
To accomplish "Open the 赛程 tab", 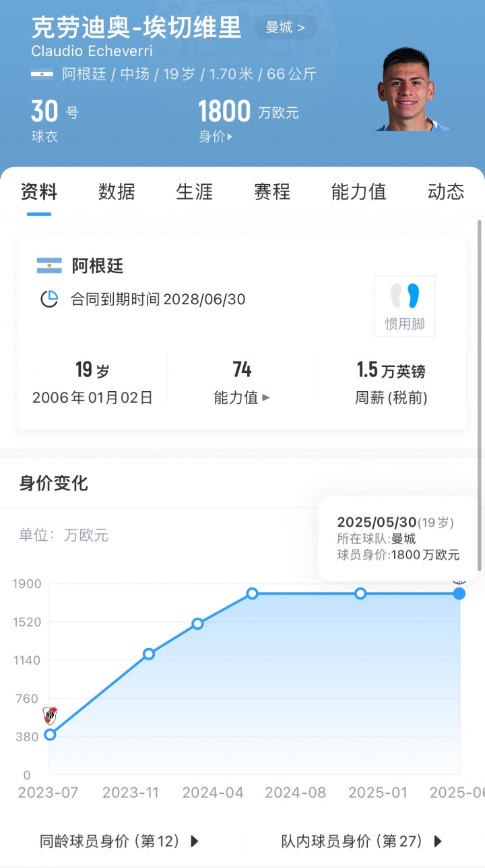I will pos(272,192).
